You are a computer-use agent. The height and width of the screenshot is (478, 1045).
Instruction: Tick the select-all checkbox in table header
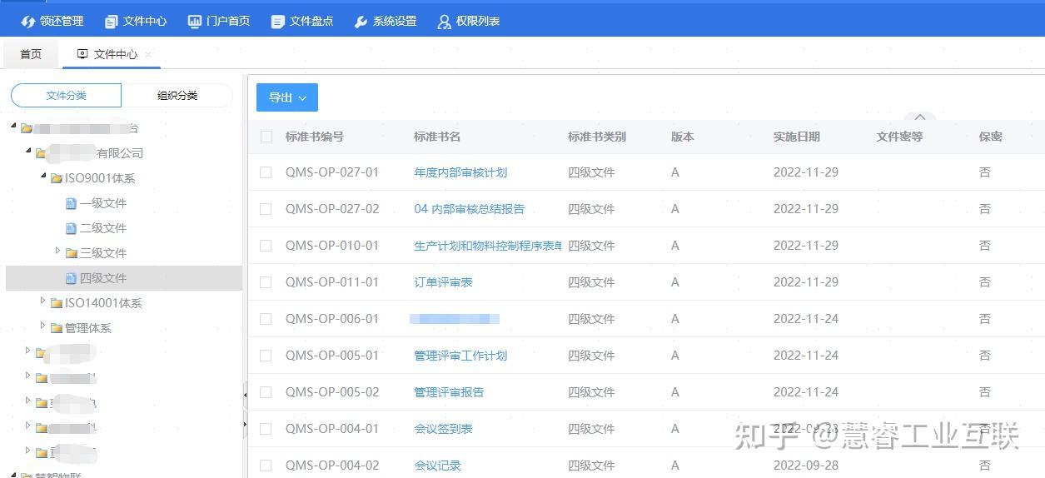point(266,137)
